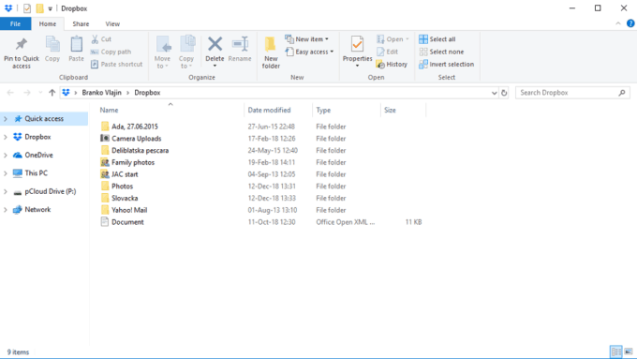637x359 pixels.
Task: Click the Up arrow navigation icon
Action: pos(52,93)
